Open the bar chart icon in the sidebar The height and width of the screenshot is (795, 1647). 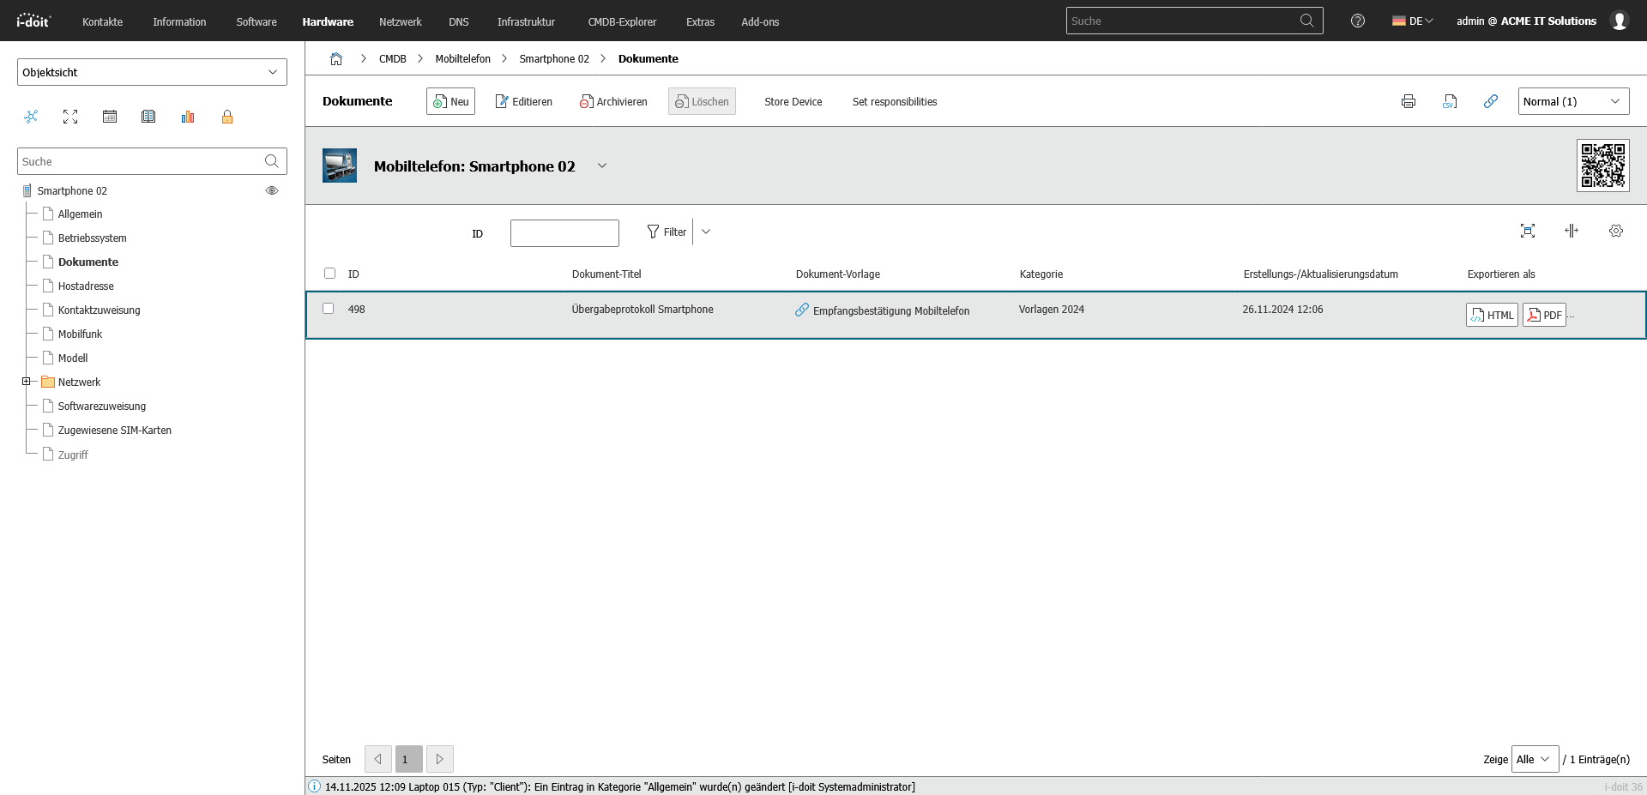188,117
